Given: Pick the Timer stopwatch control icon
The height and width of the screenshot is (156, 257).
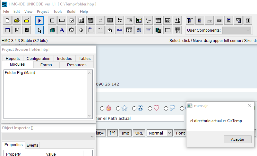Looking at the screenshot, I should (x=72, y=30).
